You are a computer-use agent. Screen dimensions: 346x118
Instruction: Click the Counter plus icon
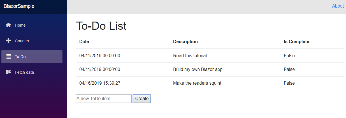[x=8, y=41]
